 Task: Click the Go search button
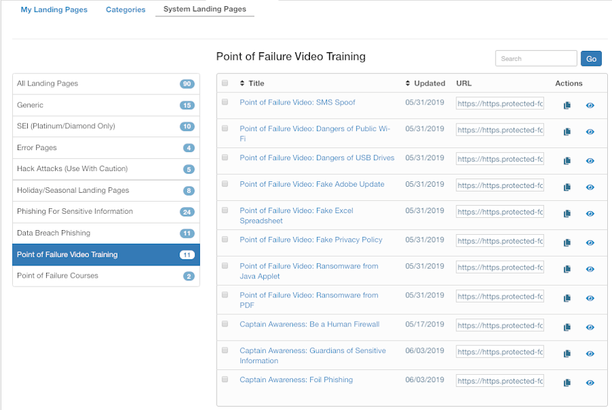point(590,58)
